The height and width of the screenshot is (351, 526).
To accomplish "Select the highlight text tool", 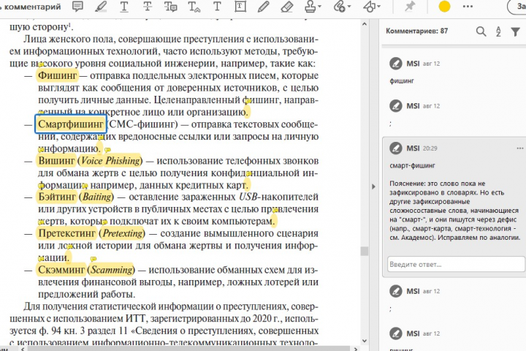I will click(x=101, y=7).
